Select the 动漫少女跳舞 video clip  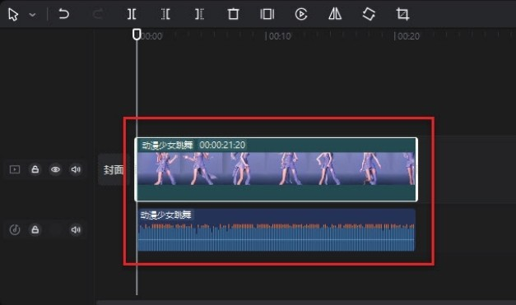tap(276, 169)
